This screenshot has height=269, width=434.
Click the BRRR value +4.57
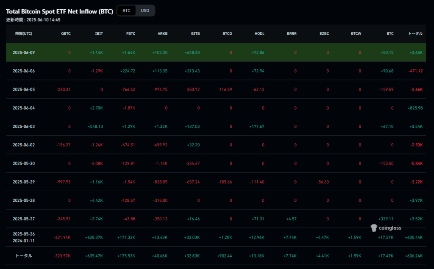(x=291, y=219)
